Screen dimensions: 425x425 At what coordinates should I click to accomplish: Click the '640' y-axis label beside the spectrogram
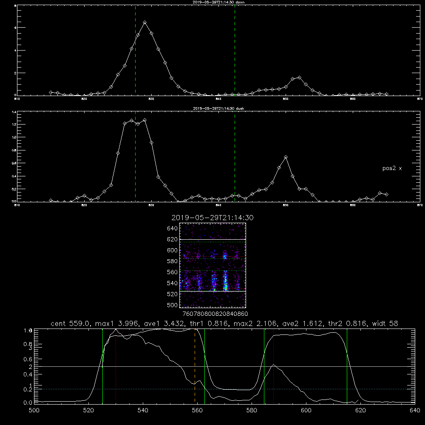(x=173, y=229)
